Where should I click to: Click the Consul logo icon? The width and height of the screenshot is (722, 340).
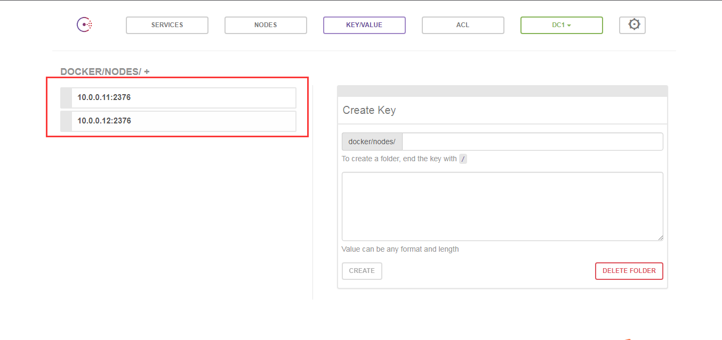coord(84,24)
